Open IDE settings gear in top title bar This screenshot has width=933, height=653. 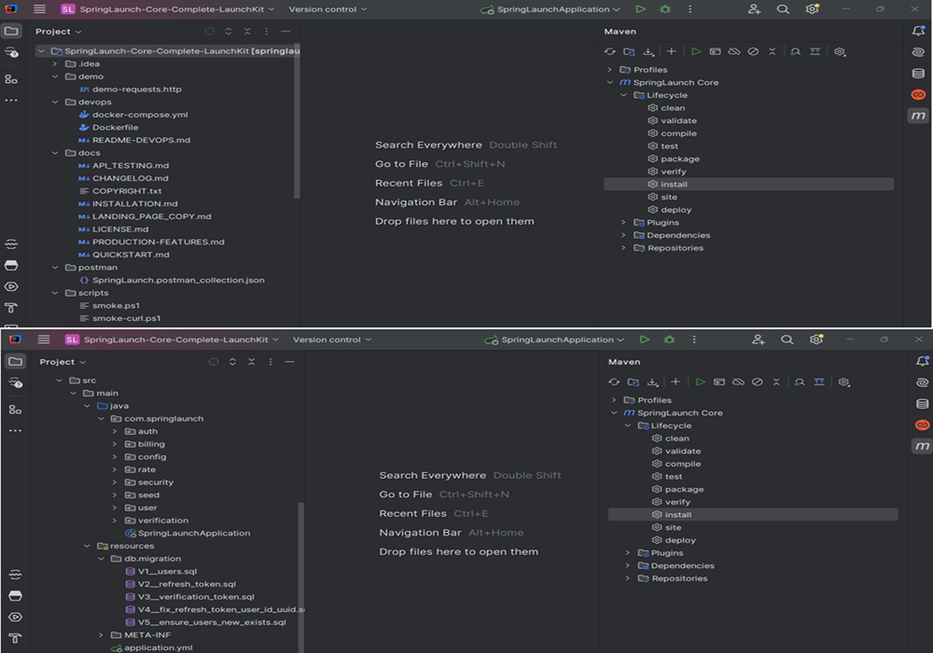pyautogui.click(x=813, y=9)
